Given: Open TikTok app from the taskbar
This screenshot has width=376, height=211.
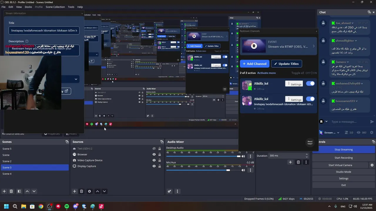Looking at the screenshot, I should point(101,206).
